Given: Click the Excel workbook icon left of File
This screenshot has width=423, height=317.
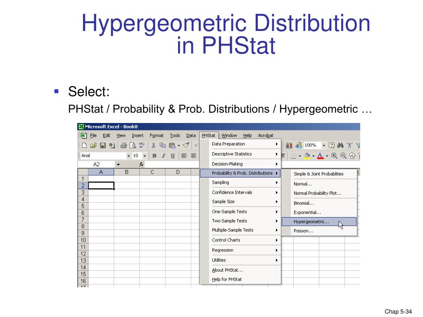Looking at the screenshot, I should point(83,135).
